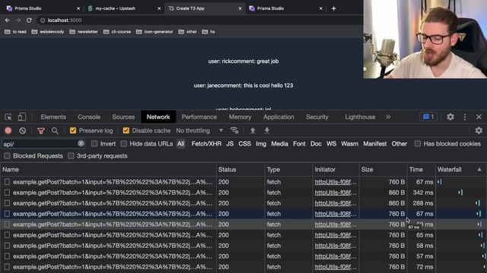Sort by the Size column header
Viewport: 487px width, 273px height.
pyautogui.click(x=383, y=170)
